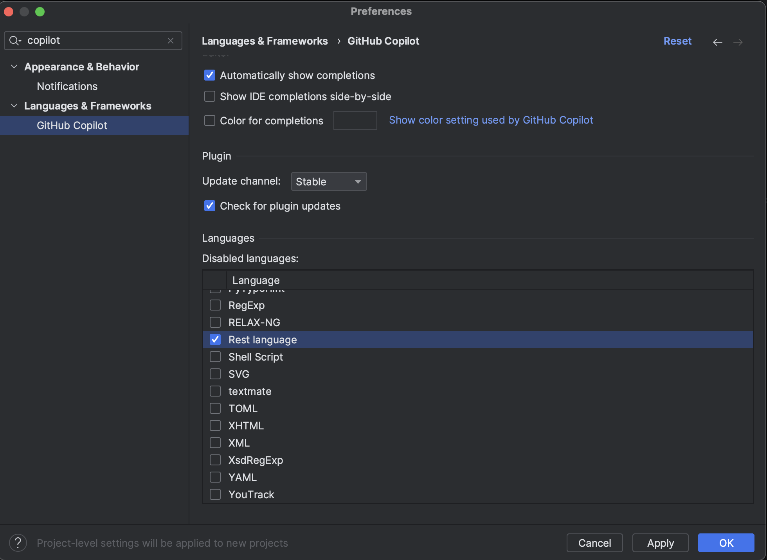767x560 pixels.
Task: Click Languages & Frameworks breadcrumb
Action: (265, 41)
